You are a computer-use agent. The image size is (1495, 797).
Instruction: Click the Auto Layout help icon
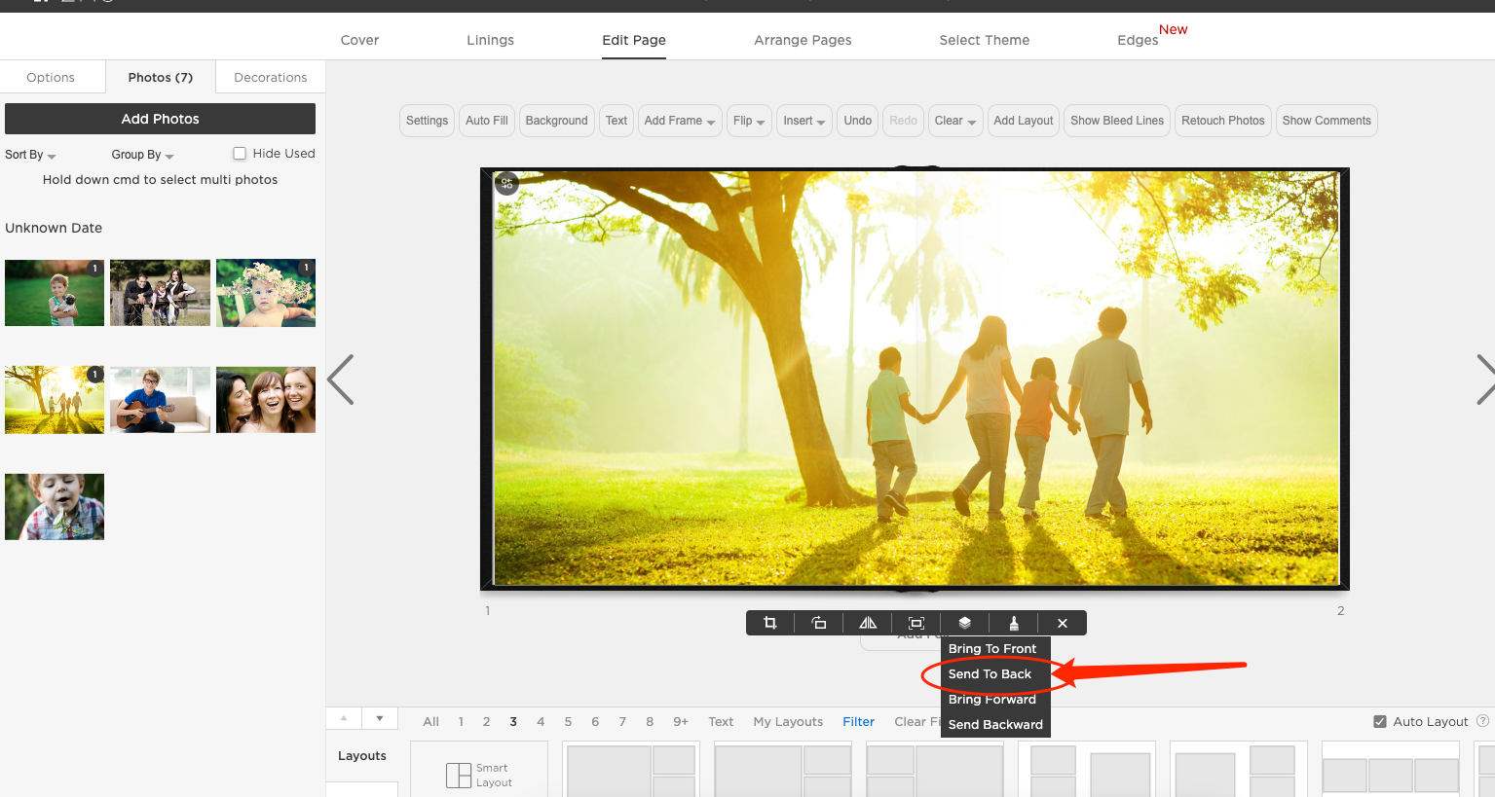click(x=1483, y=721)
